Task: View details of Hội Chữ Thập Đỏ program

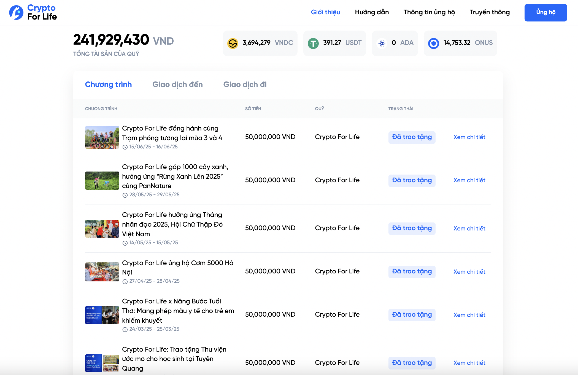Action: click(x=469, y=229)
